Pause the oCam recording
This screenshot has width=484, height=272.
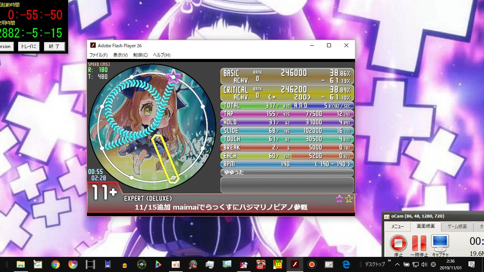(x=419, y=243)
